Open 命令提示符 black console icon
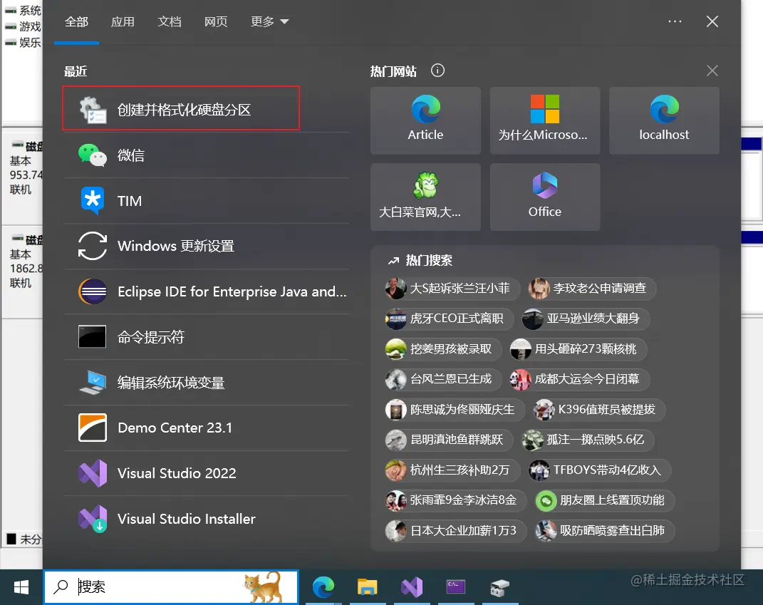Screen dimensions: 763x605 coord(93,337)
